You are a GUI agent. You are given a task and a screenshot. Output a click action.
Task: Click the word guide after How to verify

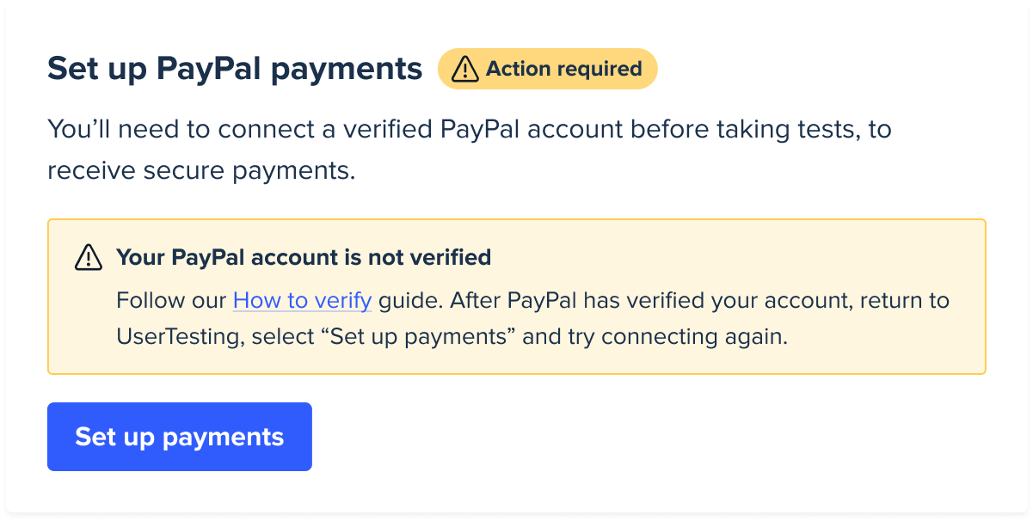[x=409, y=301]
